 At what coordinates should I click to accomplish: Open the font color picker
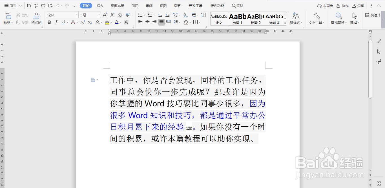(117, 23)
